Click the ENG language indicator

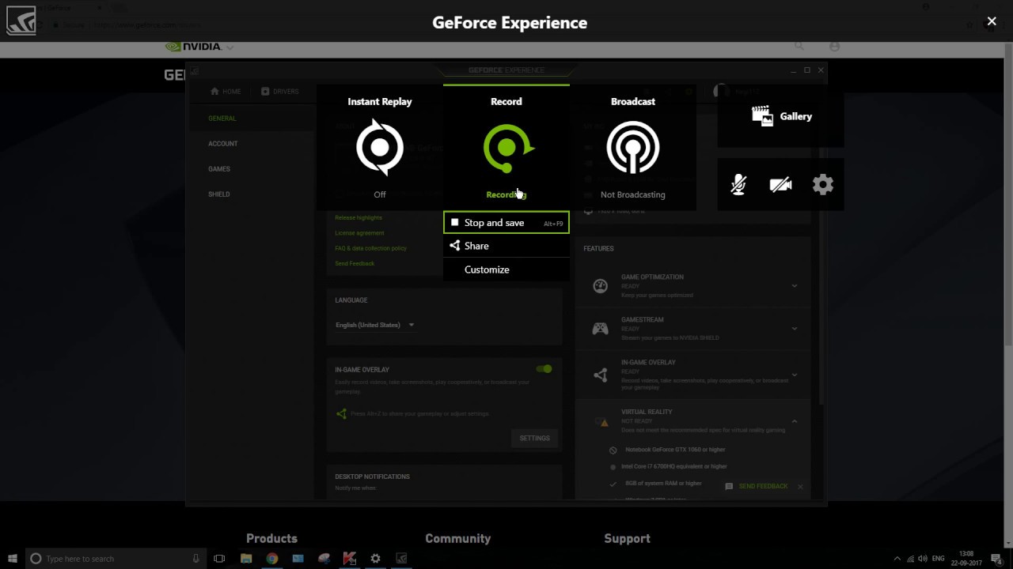tap(939, 559)
